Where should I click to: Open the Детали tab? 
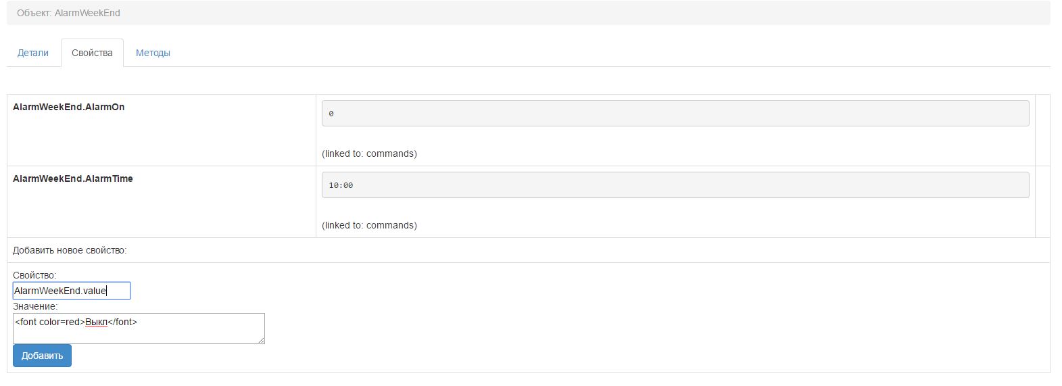pyautogui.click(x=33, y=53)
